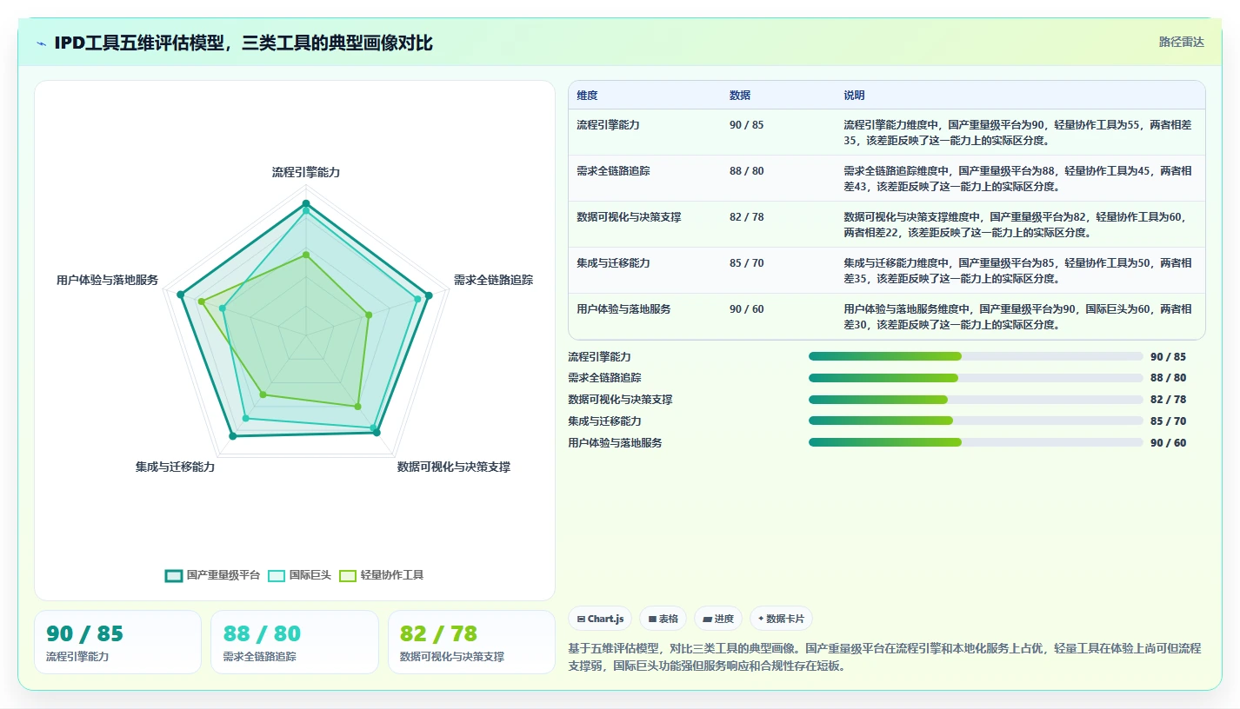Select the 数据可视化与决策支撑 progress bar
Image resolution: width=1240 pixels, height=709 pixels.
(x=976, y=400)
